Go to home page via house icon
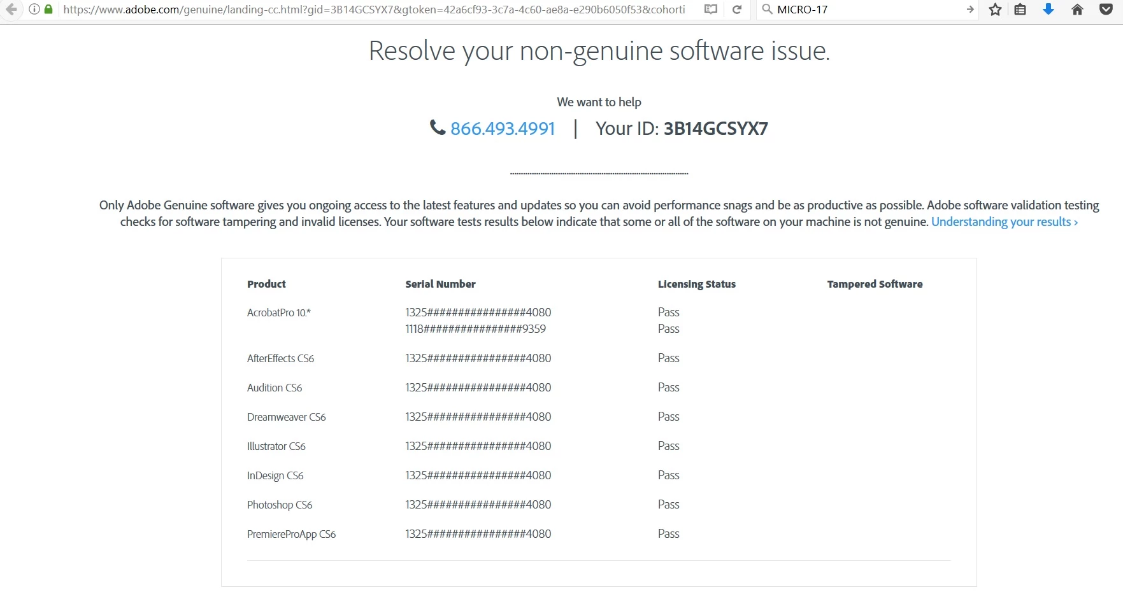Image resolution: width=1123 pixels, height=597 pixels. pyautogui.click(x=1077, y=10)
